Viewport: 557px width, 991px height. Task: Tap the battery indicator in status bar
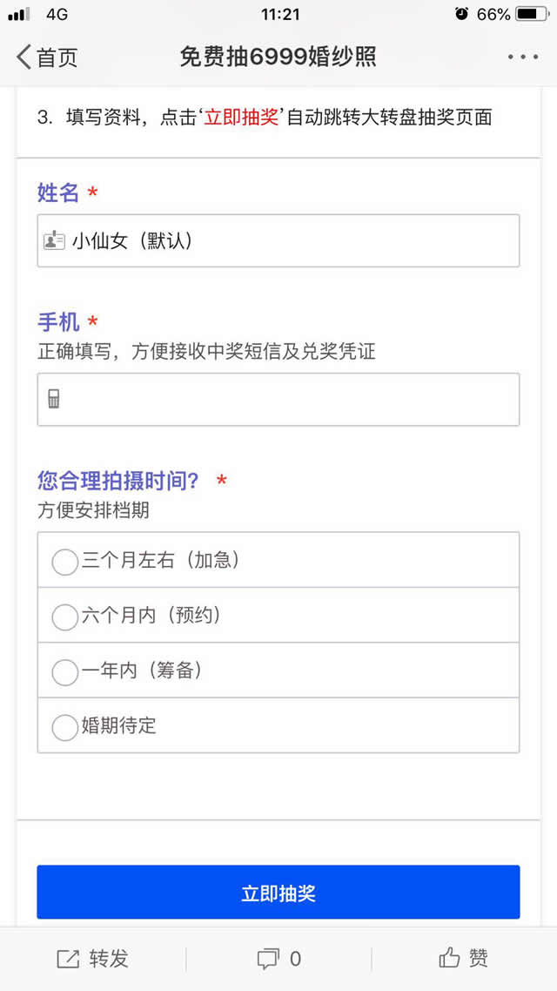pyautogui.click(x=531, y=14)
